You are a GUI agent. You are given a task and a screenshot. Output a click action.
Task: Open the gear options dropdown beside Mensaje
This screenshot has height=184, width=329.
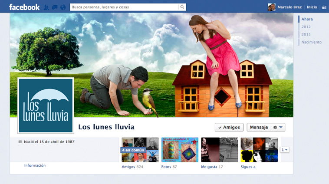278,127
